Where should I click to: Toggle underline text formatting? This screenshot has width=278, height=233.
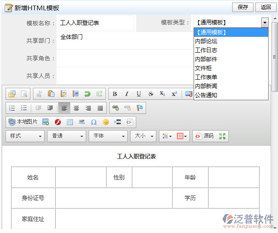(x=139, y=94)
